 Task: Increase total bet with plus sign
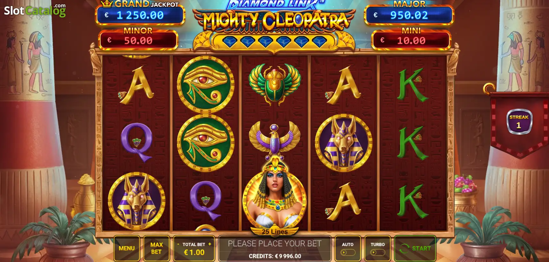pyautogui.click(x=210, y=244)
